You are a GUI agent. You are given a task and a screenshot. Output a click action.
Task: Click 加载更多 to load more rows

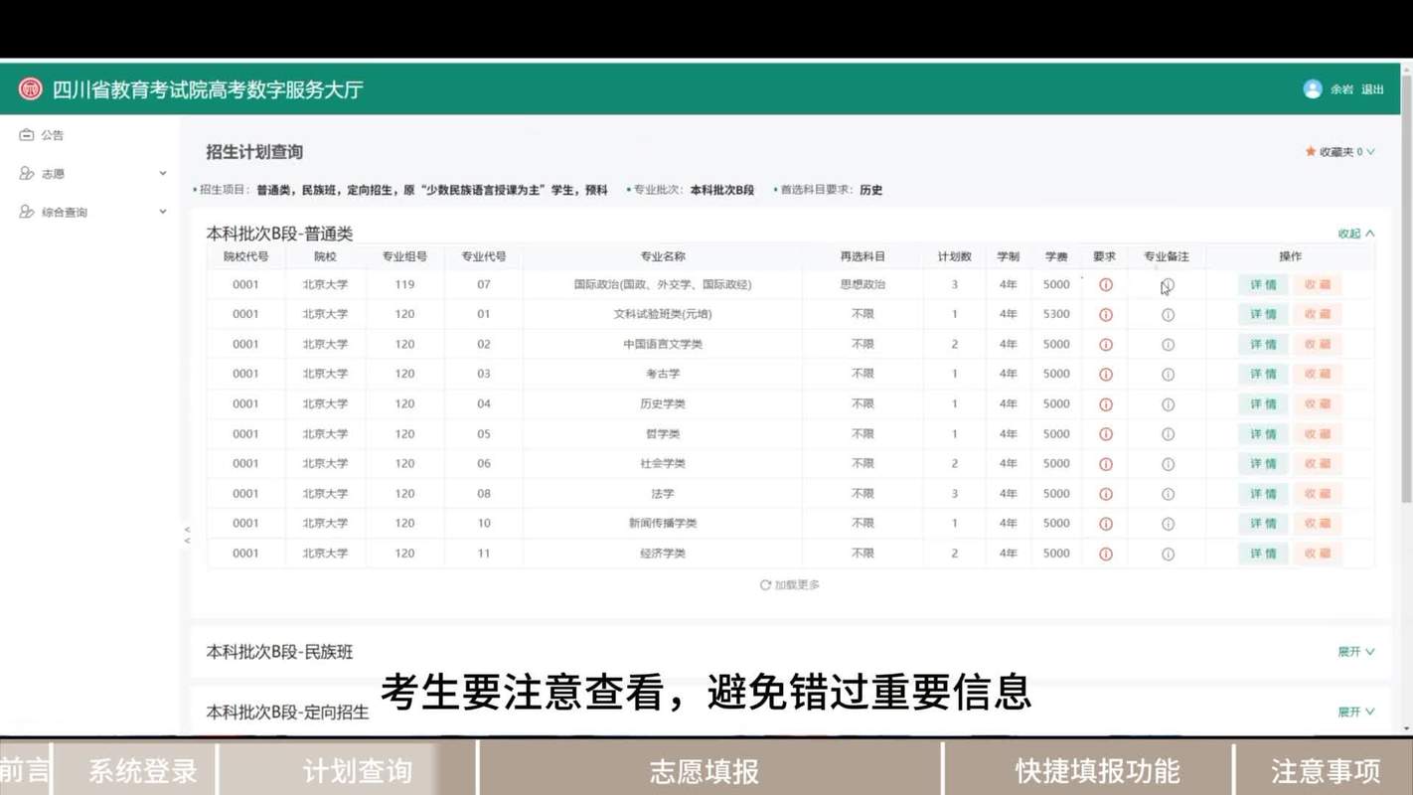coord(790,584)
